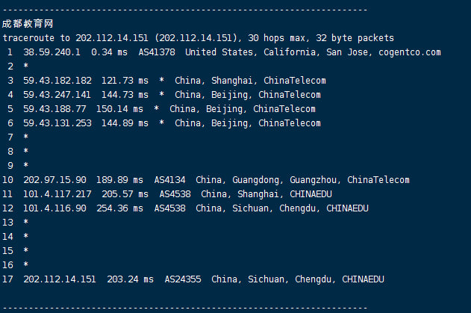The width and height of the screenshot is (471, 313).
Task: Click AS41378 on hop 1
Action: 155,52
